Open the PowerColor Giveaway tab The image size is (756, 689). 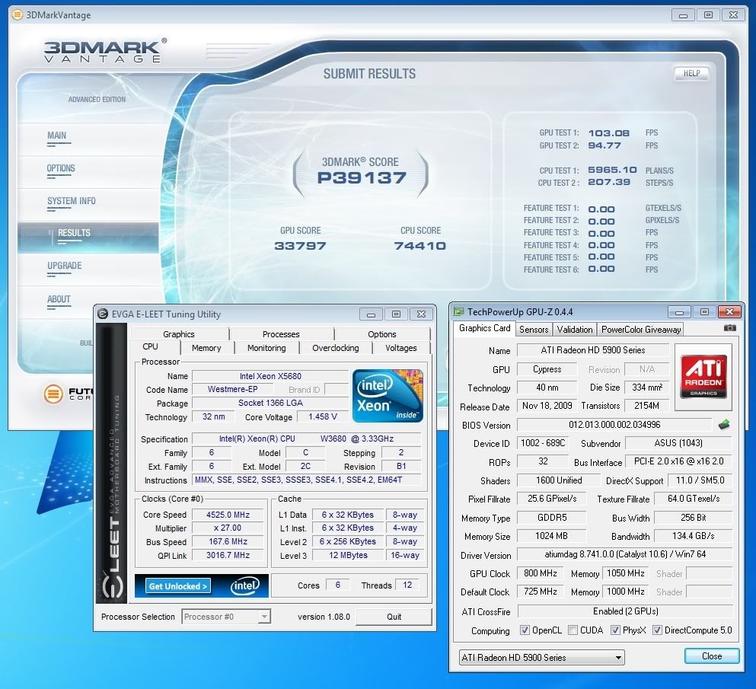click(x=641, y=330)
